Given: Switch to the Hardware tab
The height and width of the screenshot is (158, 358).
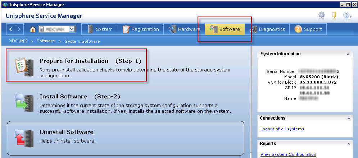Looking at the screenshot, I should click(x=184, y=29).
